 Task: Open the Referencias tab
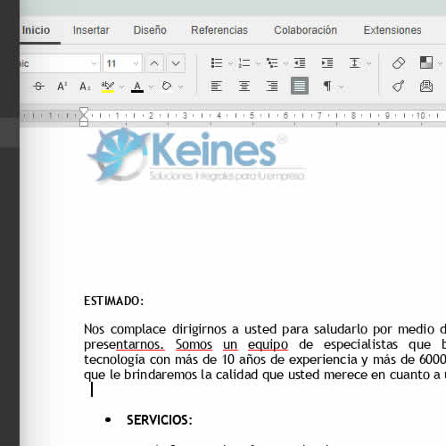click(x=219, y=30)
